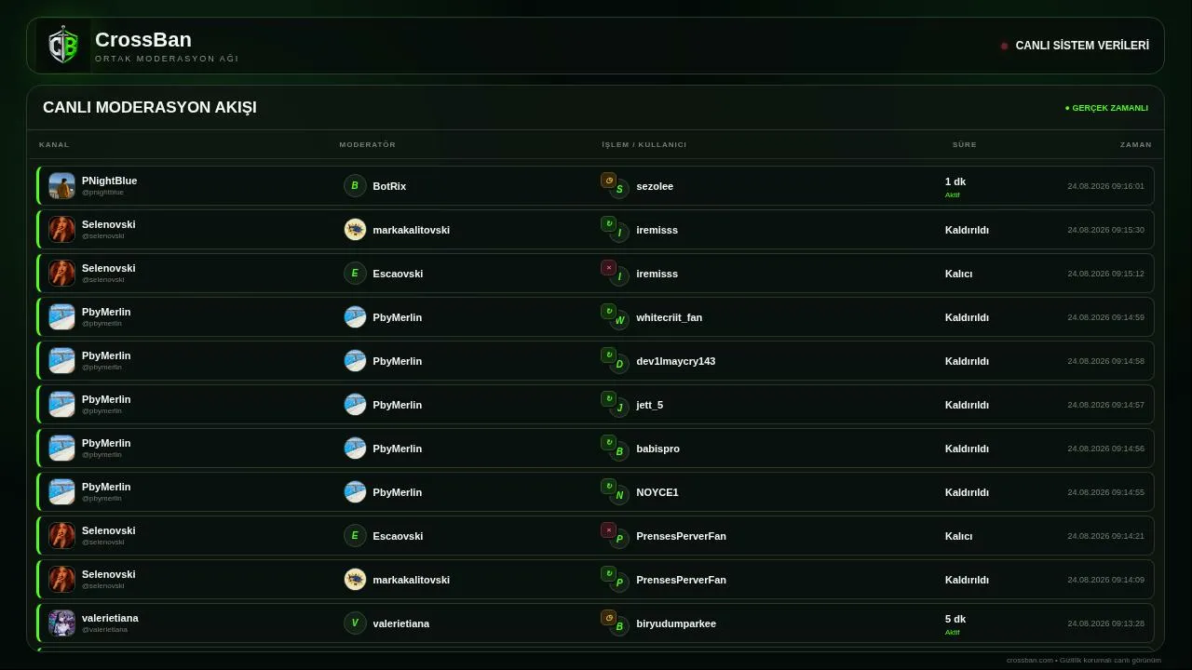Open the dev1lmaycry143 username entry
Viewport: 1192px width, 670px height.
(675, 361)
